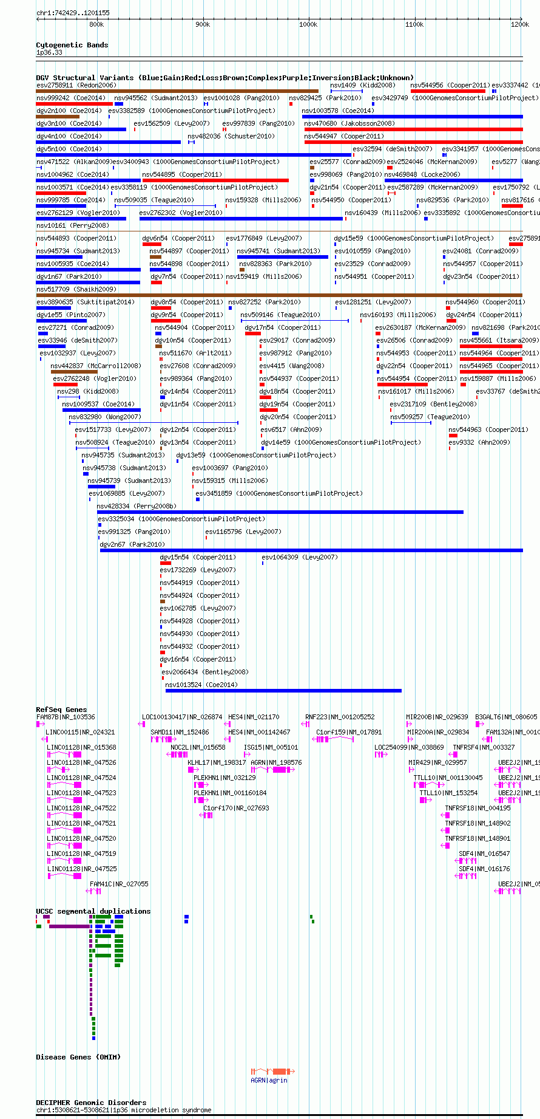Click gene label TTLL10|NM_001130045
The height and width of the screenshot is (1119, 540).
pos(448,778)
